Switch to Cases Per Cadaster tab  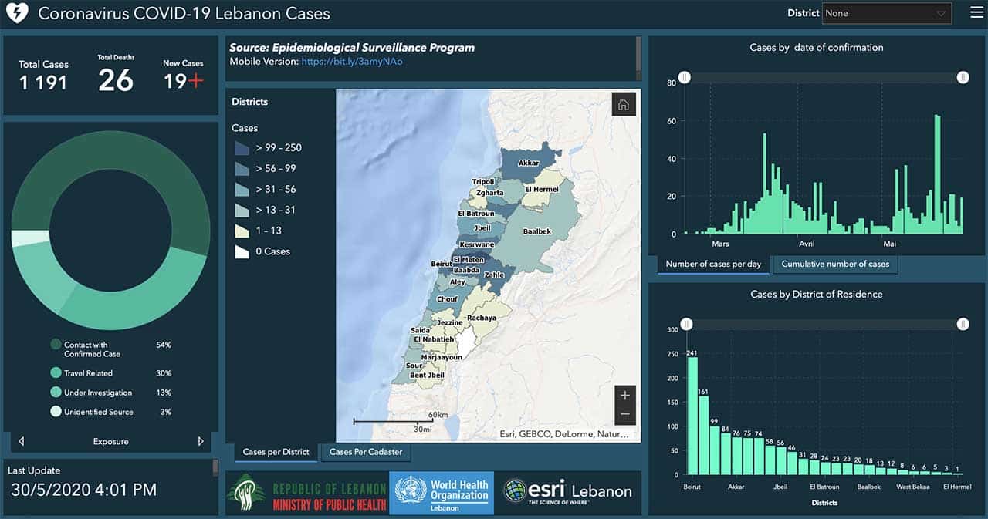[366, 452]
